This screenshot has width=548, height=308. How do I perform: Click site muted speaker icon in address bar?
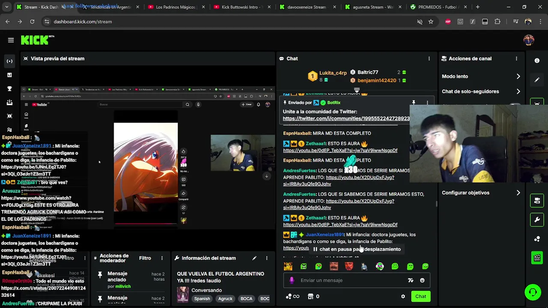pos(420,21)
